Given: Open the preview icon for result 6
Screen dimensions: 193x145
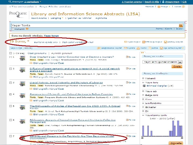Looking at the screenshot, I should [127, 120].
